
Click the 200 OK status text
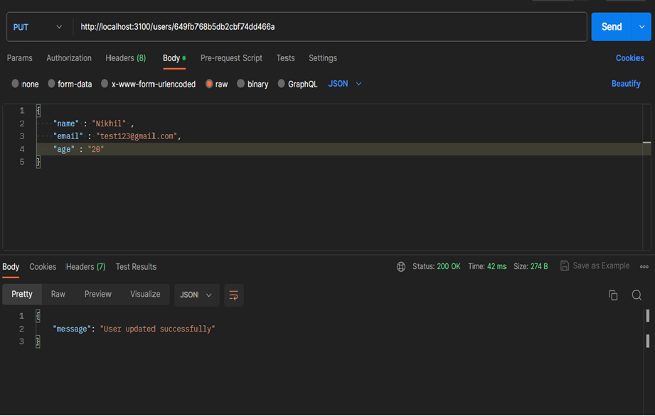click(449, 266)
